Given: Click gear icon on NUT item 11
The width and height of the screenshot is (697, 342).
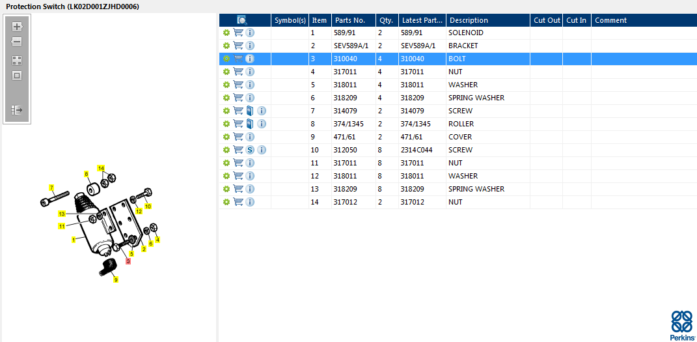Looking at the screenshot, I should (226, 164).
